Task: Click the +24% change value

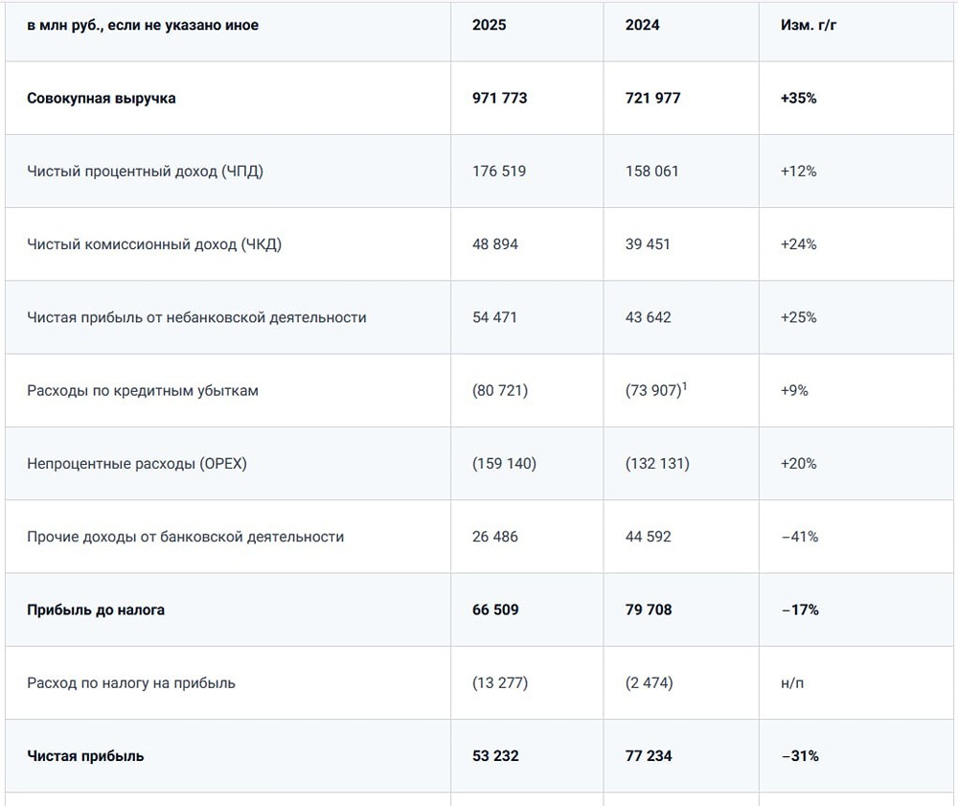Action: coord(799,244)
